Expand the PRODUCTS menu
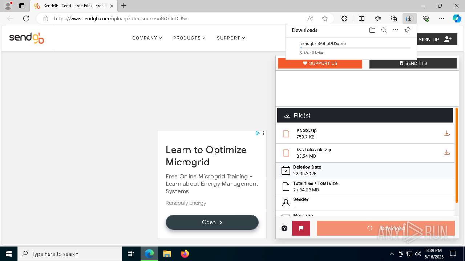Screen dimensions: 465x261 tap(189, 38)
